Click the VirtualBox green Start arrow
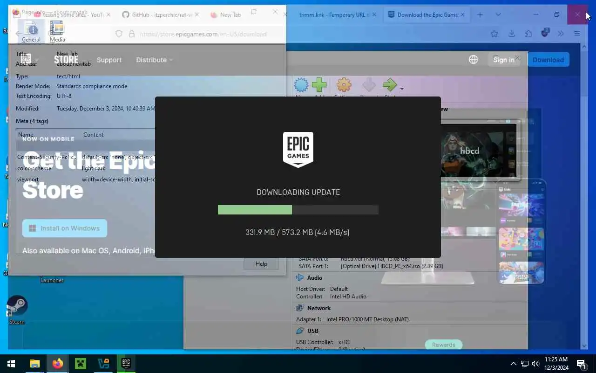The height and width of the screenshot is (373, 596). (389, 86)
